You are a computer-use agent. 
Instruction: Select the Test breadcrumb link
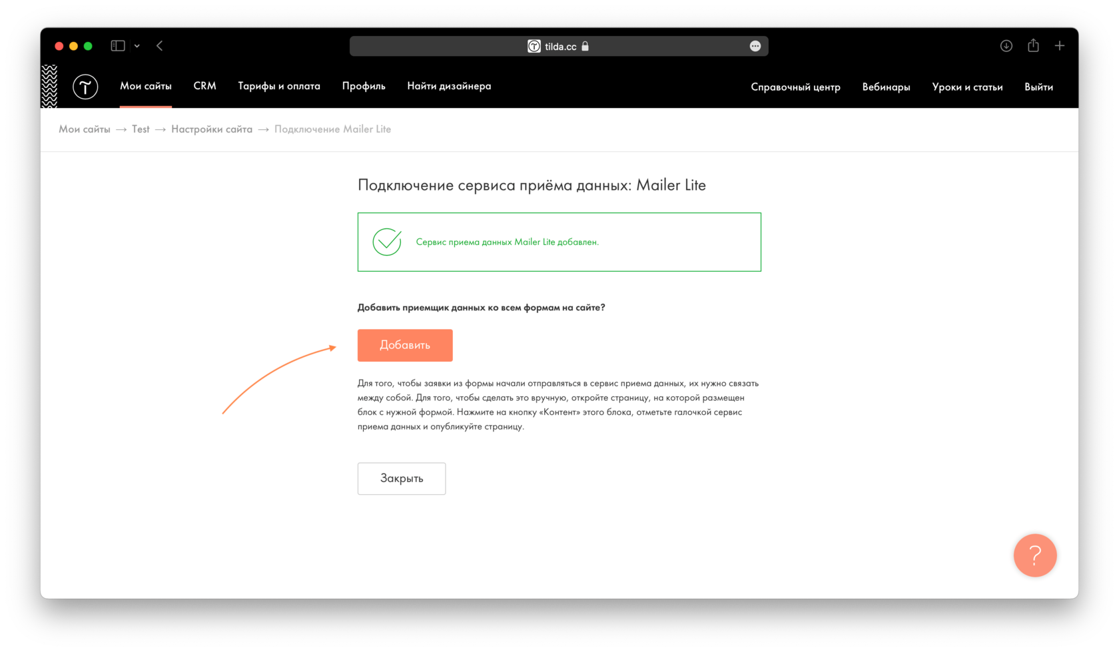(x=141, y=129)
